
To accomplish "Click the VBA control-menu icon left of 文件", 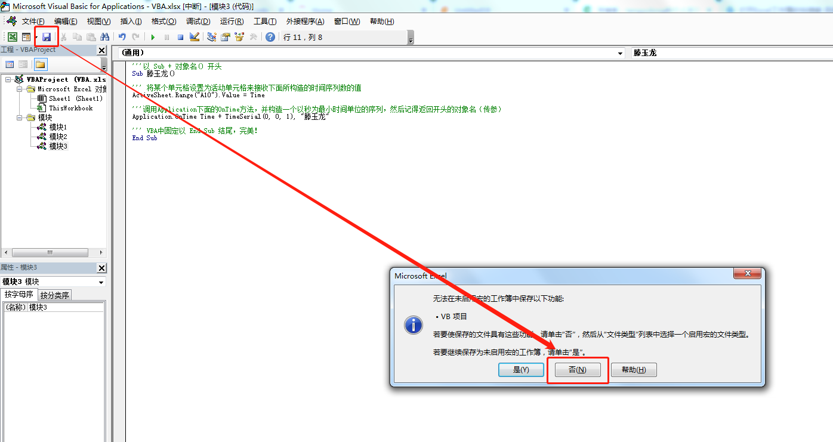I will (11, 21).
